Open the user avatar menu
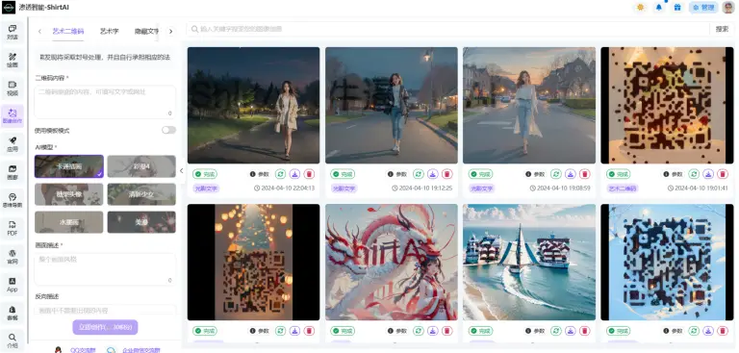 [727, 8]
